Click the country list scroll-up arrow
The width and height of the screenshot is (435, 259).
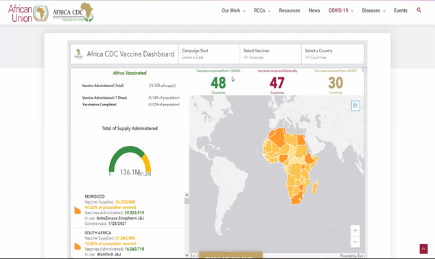[187, 195]
